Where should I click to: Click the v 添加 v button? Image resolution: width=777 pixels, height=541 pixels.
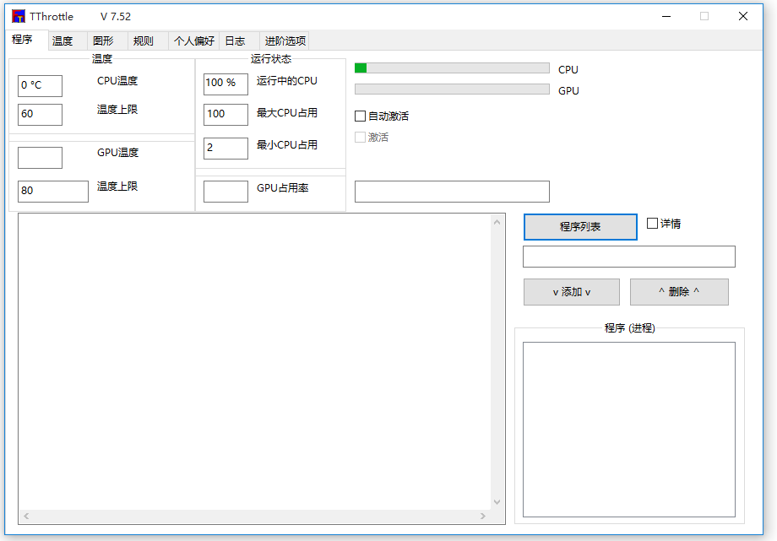[572, 292]
